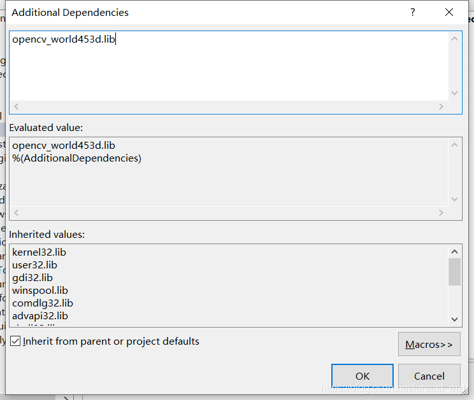Select user32.lib in Inherited values
This screenshot has width=474, height=400.
click(34, 265)
